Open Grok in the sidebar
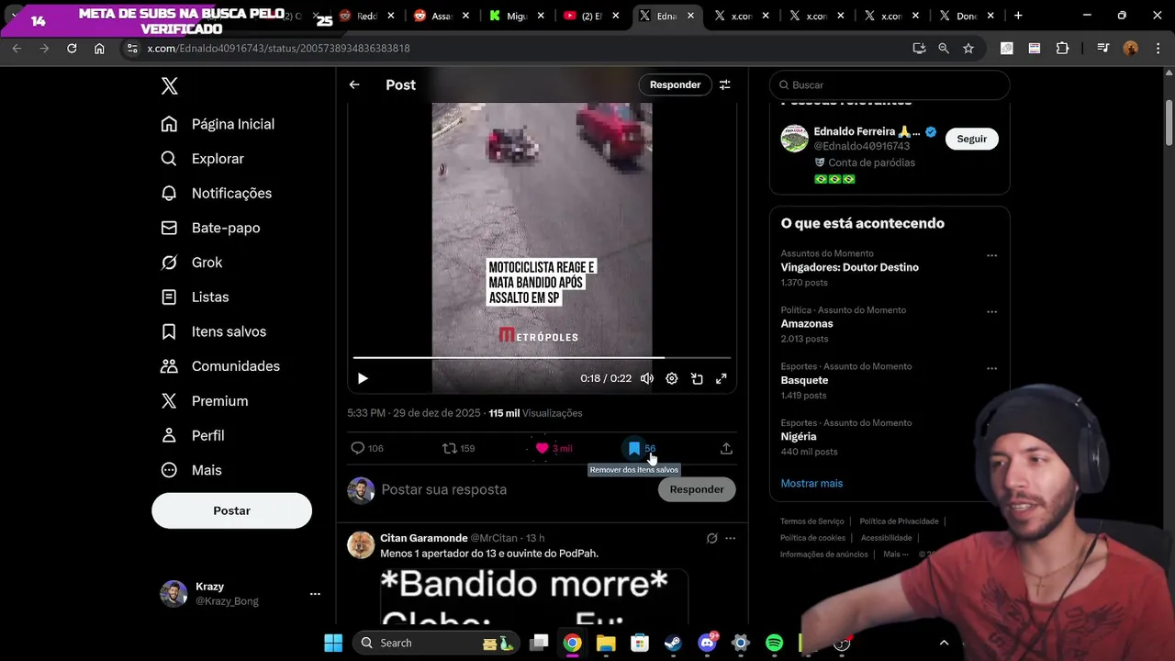 pyautogui.click(x=191, y=263)
